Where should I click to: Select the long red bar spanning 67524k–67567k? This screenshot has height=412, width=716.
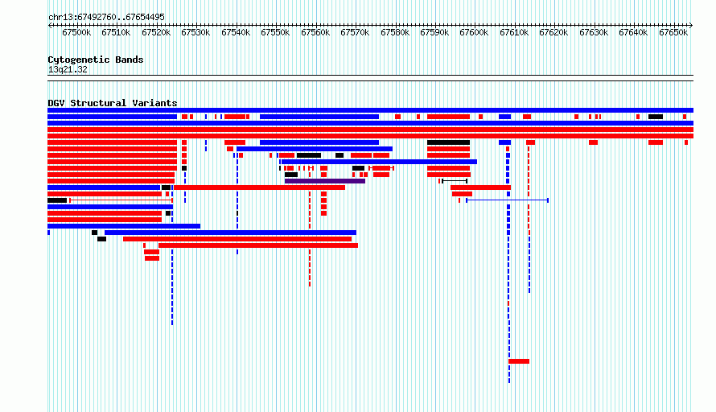(259, 187)
